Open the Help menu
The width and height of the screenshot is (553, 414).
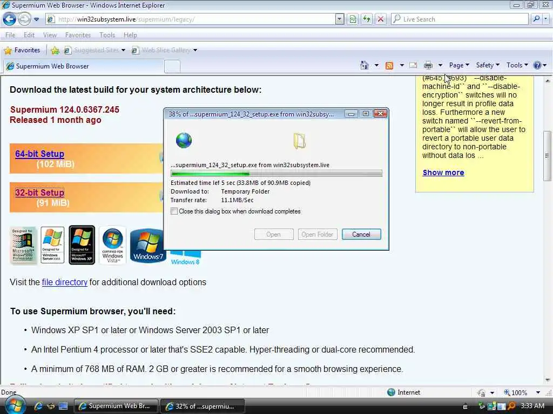coord(130,35)
